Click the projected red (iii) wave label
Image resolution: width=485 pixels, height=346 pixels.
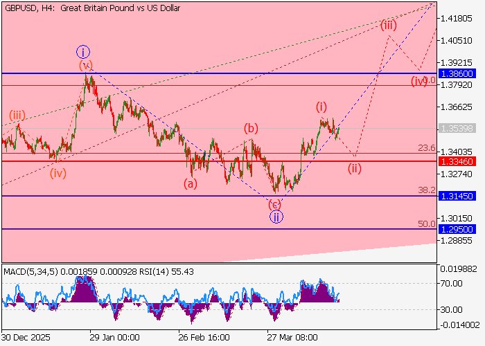pos(388,25)
